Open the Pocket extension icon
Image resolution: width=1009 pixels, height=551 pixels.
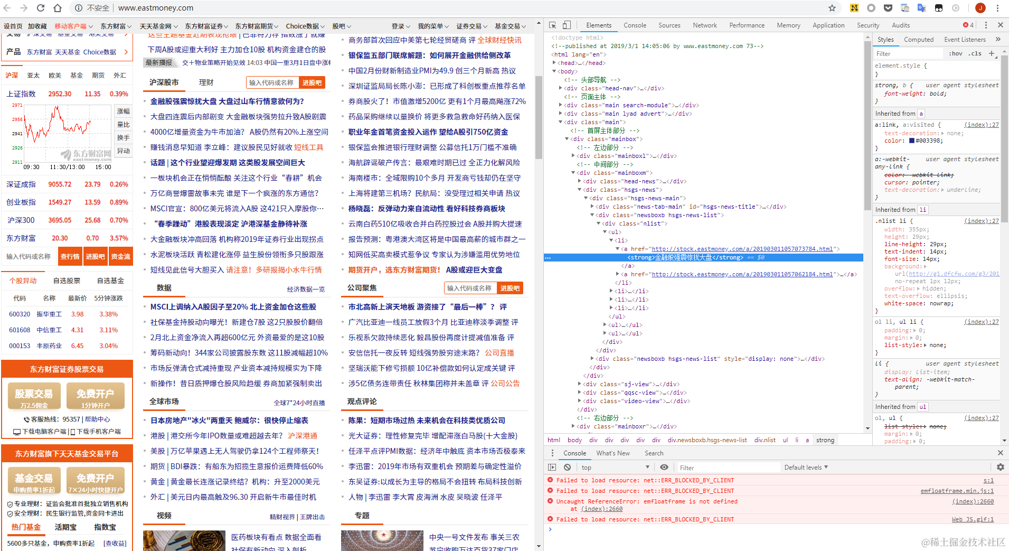(x=888, y=8)
